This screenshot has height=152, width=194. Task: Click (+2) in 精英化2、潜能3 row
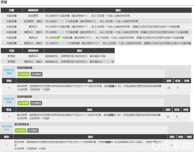63,43
